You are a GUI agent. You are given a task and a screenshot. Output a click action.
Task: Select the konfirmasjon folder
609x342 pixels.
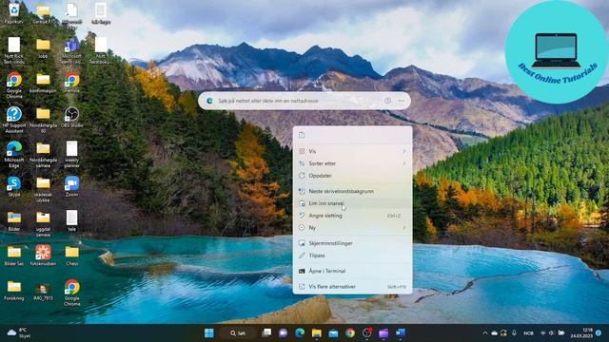pyautogui.click(x=43, y=83)
